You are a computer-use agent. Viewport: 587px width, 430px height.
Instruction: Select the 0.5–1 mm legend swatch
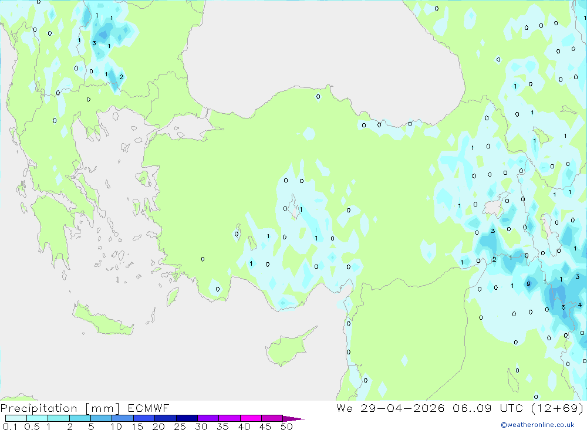37,418
